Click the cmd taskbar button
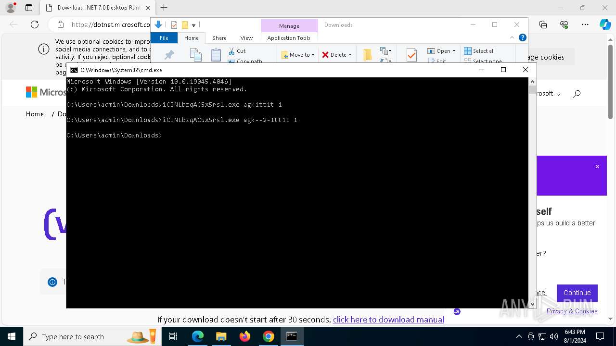Screen dimensions: 616x346 [x=292, y=336]
